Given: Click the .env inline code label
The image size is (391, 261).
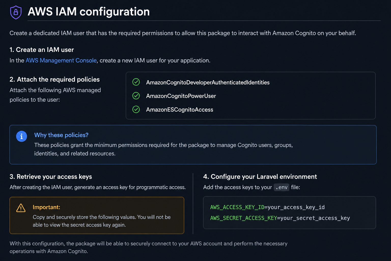Looking at the screenshot, I should point(282,187).
